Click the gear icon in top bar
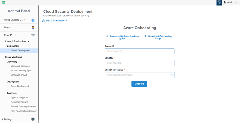Viewport: 240px width, 123px height. (x=219, y=2)
